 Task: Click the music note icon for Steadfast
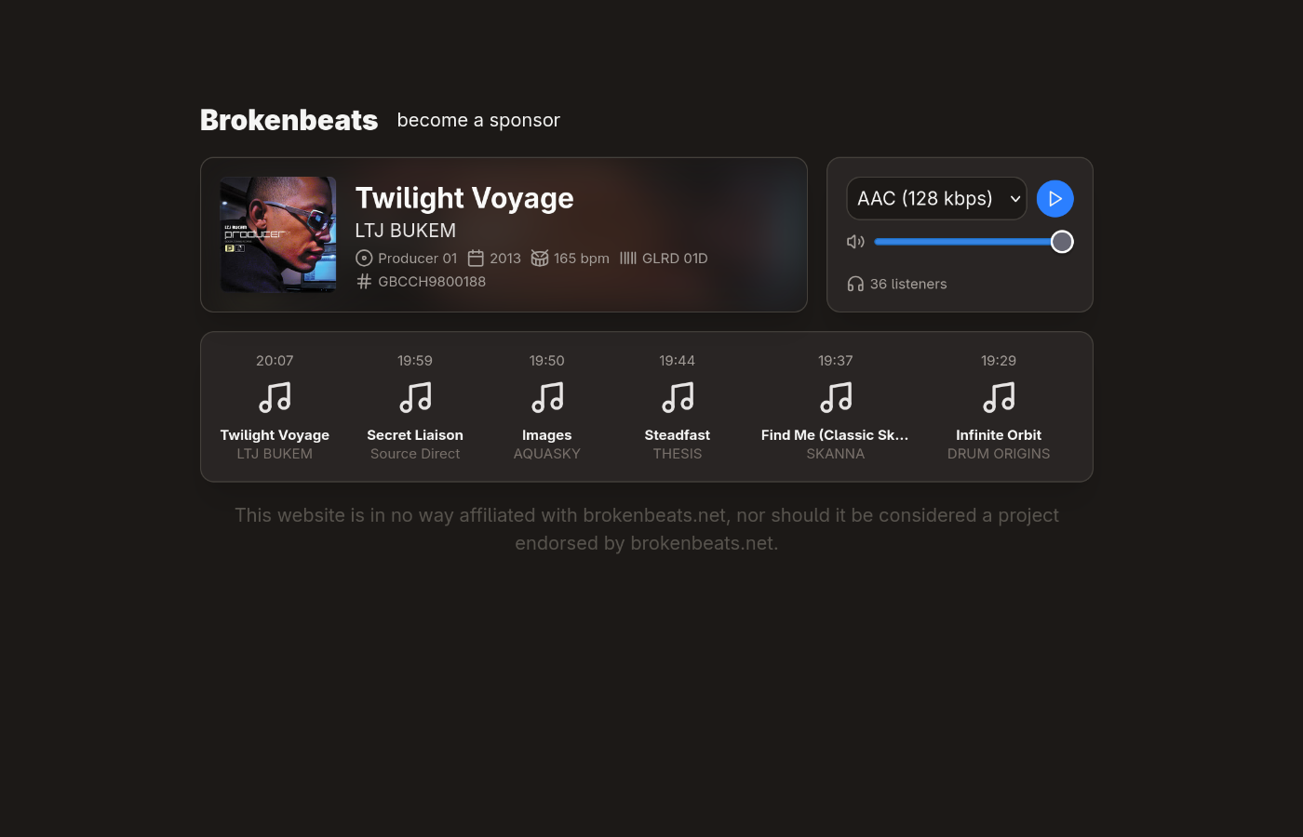678,398
